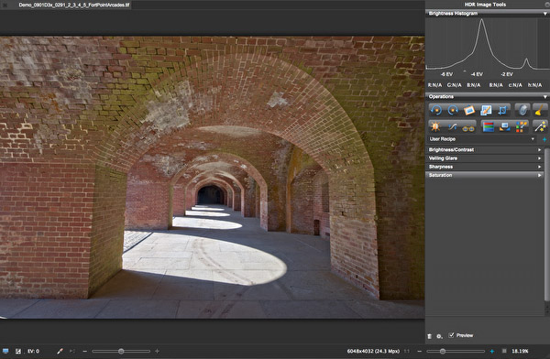Open the User Recipe dropdown

[482, 139]
